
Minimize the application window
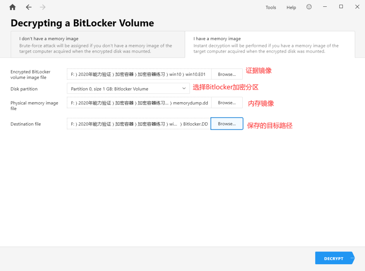(x=325, y=7)
